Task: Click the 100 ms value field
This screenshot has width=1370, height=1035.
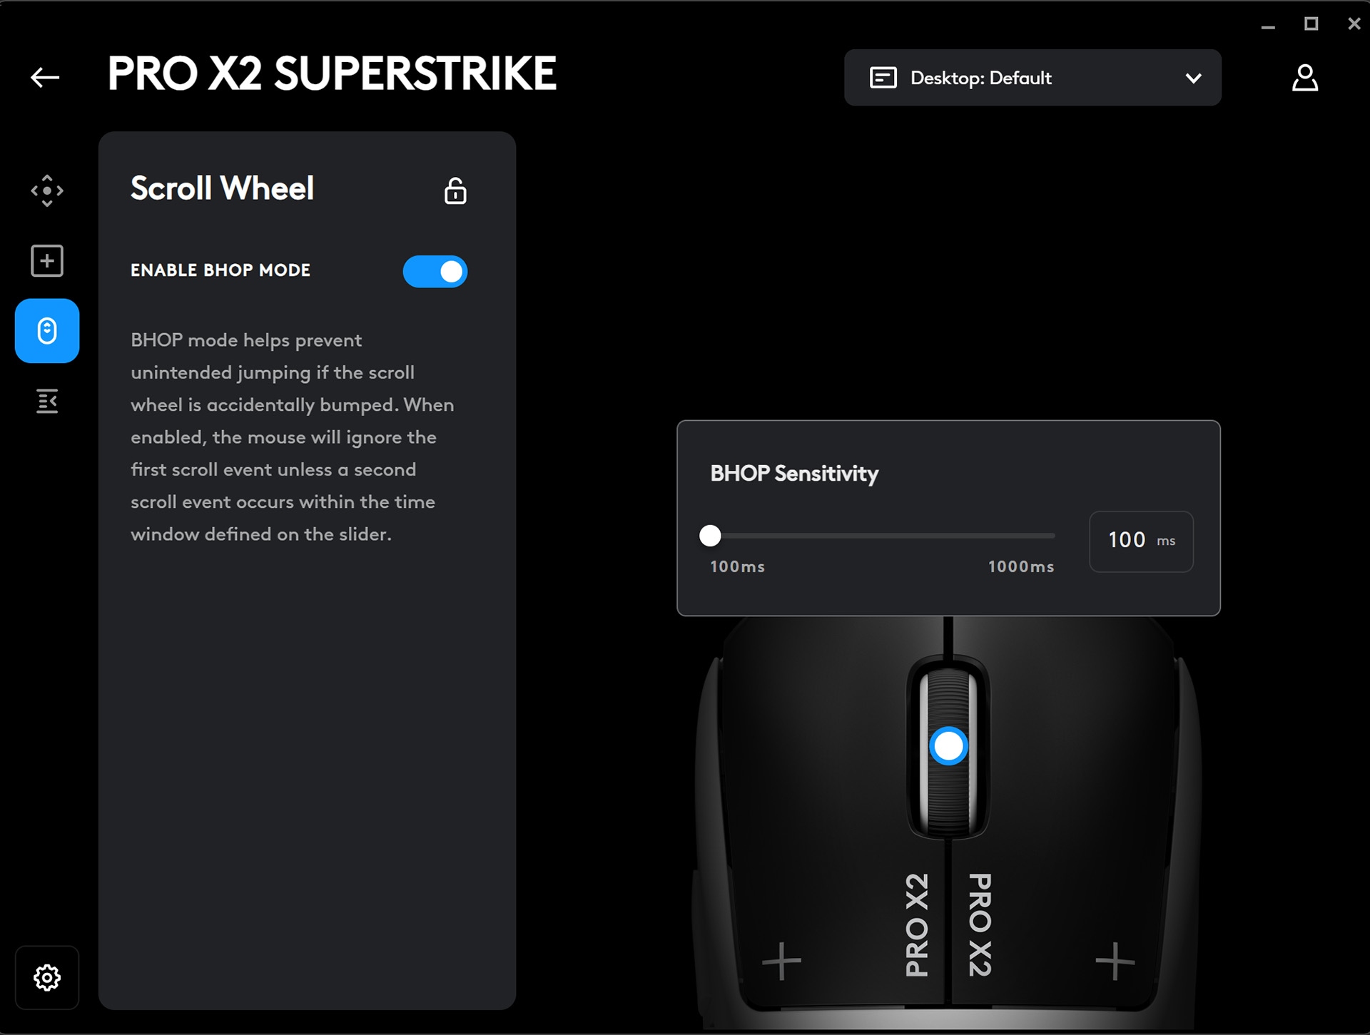Action: pos(1140,541)
